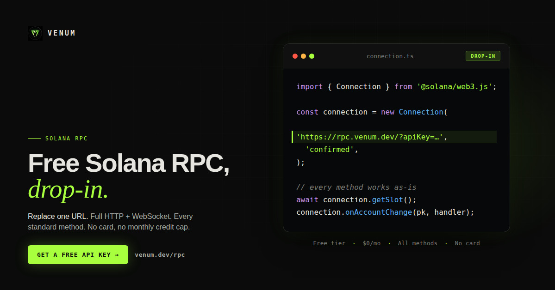Click the import Connection code line
This screenshot has width=555, height=290.
click(x=396, y=86)
